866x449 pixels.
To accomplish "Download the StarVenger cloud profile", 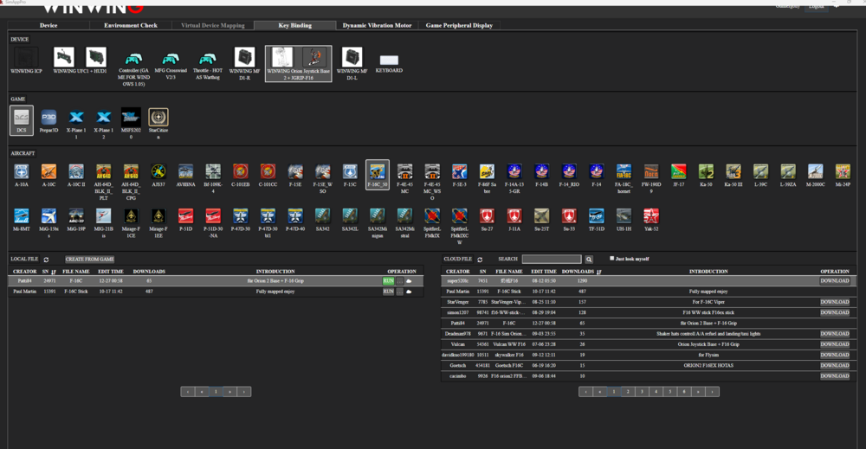I will click(835, 302).
